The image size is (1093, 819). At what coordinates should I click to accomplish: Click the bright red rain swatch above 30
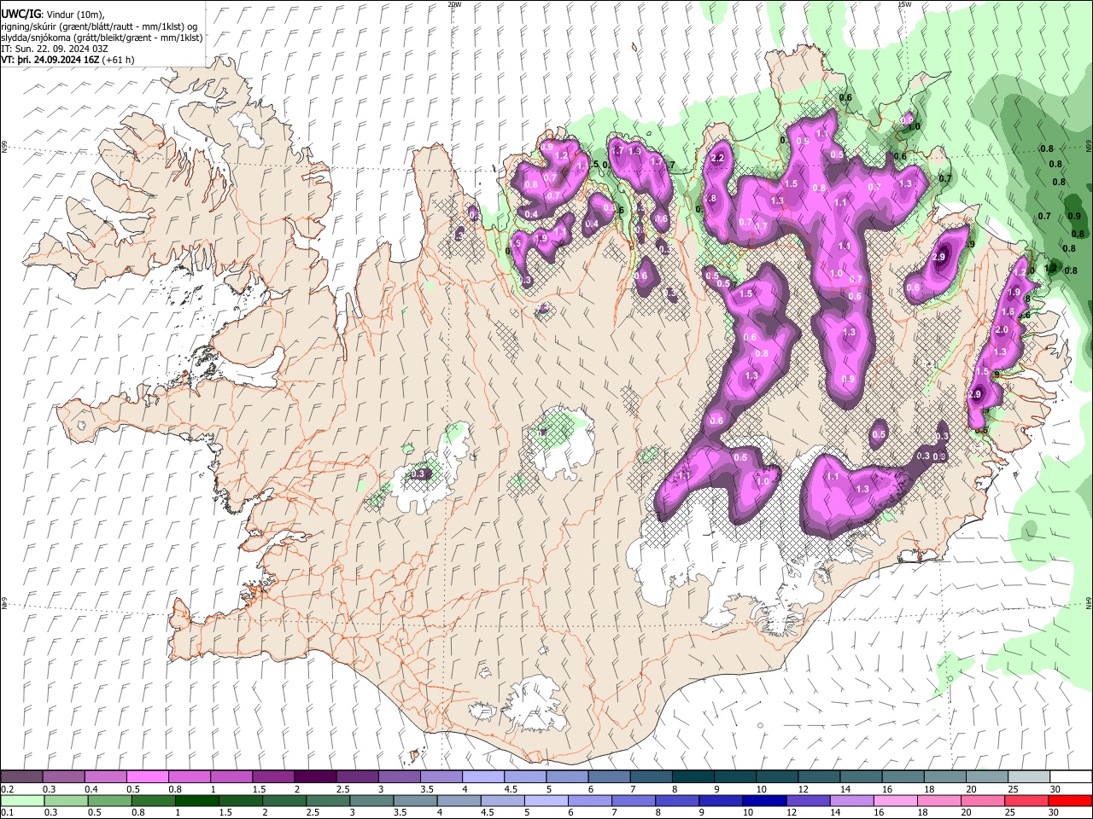(x=1070, y=800)
